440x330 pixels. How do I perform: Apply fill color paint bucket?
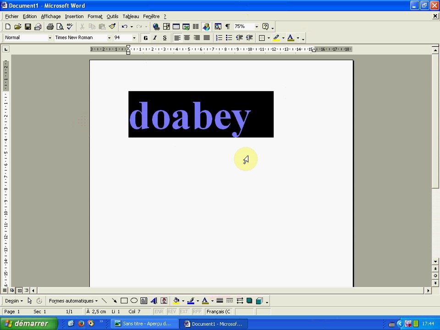pos(176,301)
